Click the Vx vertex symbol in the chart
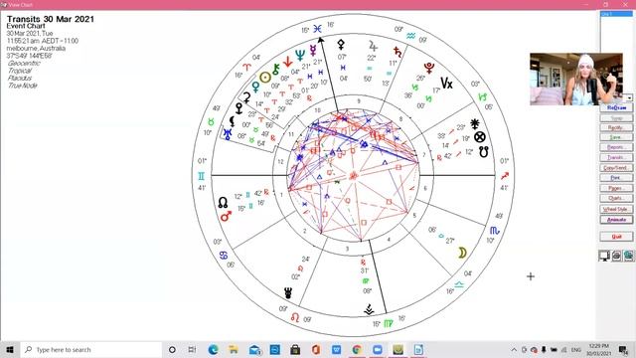 point(446,84)
